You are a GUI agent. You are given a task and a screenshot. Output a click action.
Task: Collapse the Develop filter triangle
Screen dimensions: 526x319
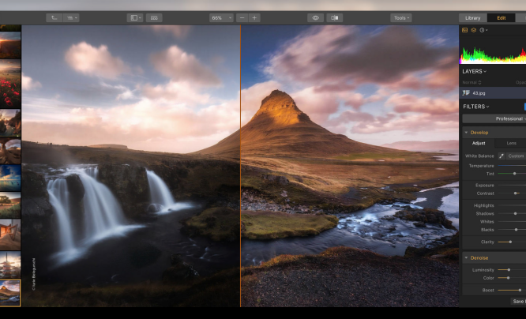point(466,133)
